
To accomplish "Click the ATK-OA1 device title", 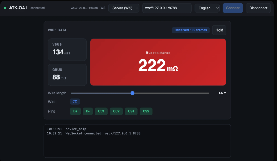I will pos(18,8).
